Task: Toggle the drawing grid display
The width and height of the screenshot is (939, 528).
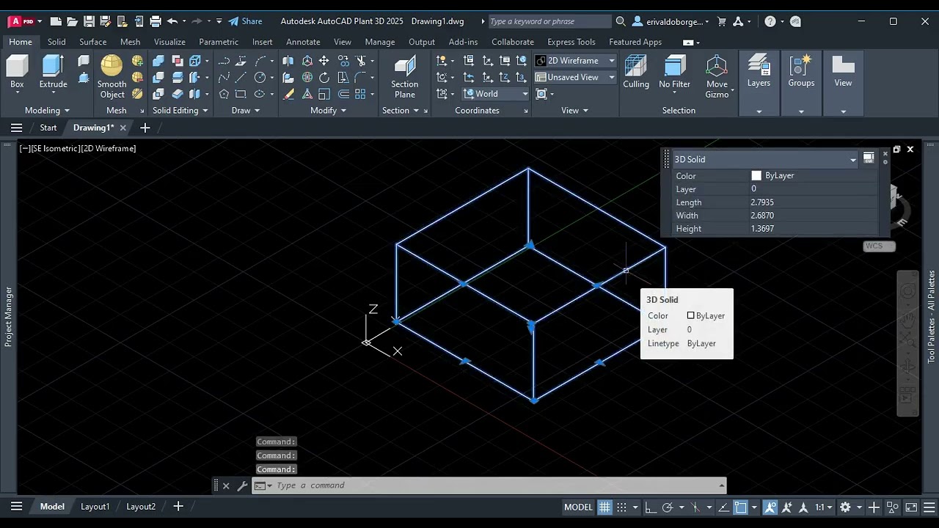Action: coord(604,507)
